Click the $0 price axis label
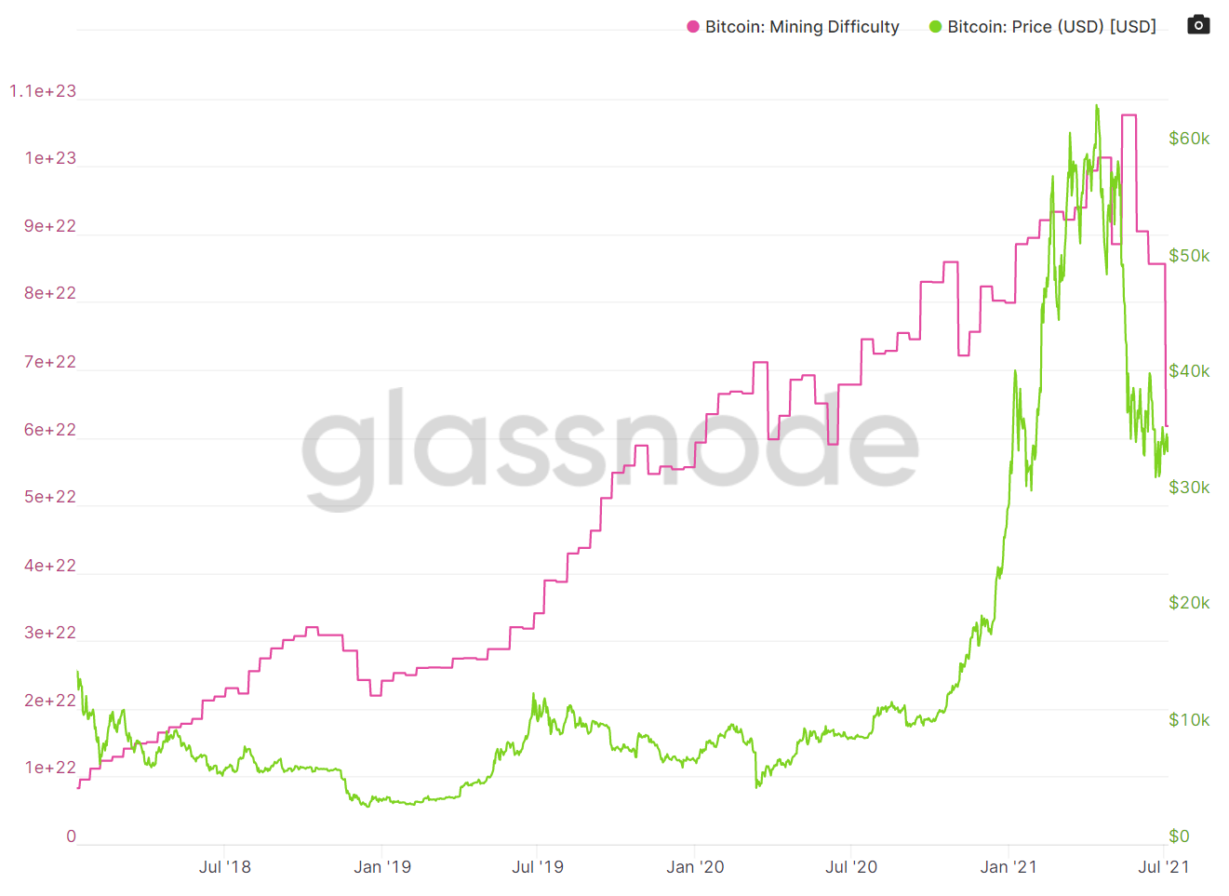1229x896 pixels. point(1179,836)
